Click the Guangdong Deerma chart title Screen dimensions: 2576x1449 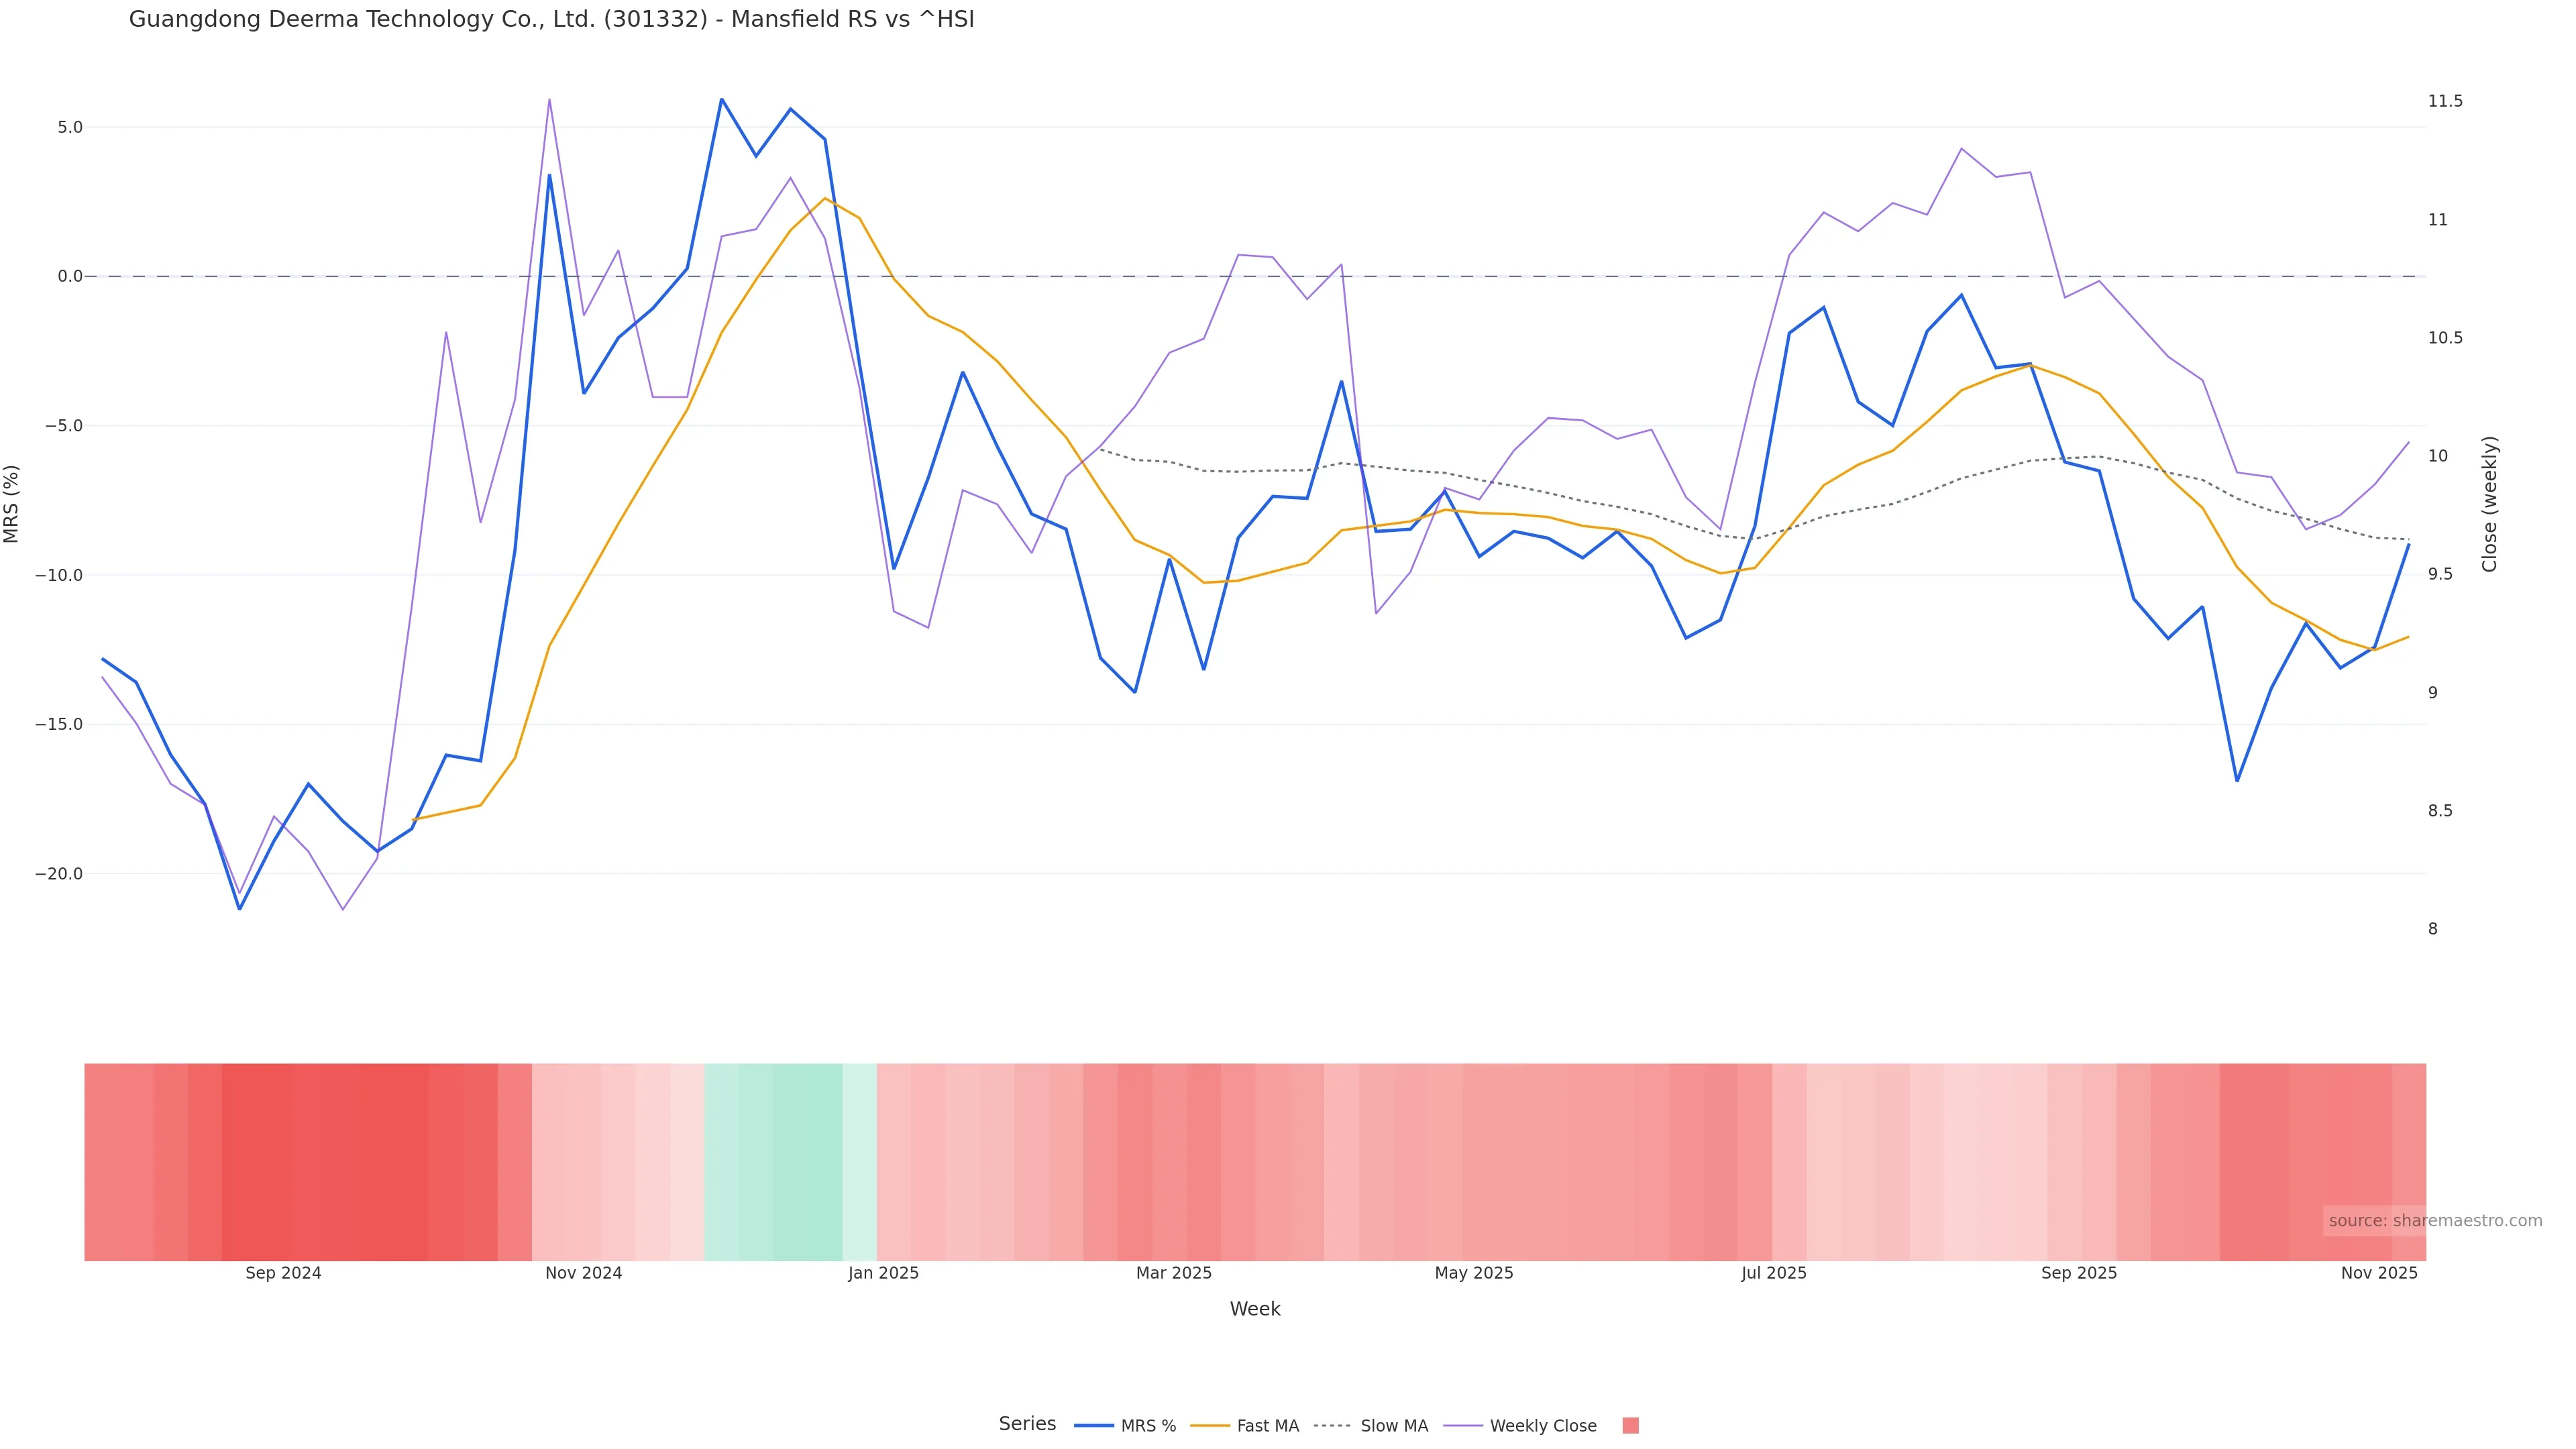coord(551,19)
